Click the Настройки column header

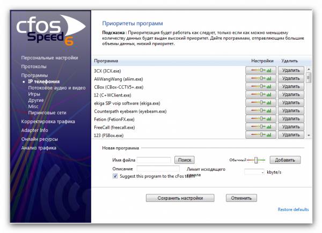point(262,61)
